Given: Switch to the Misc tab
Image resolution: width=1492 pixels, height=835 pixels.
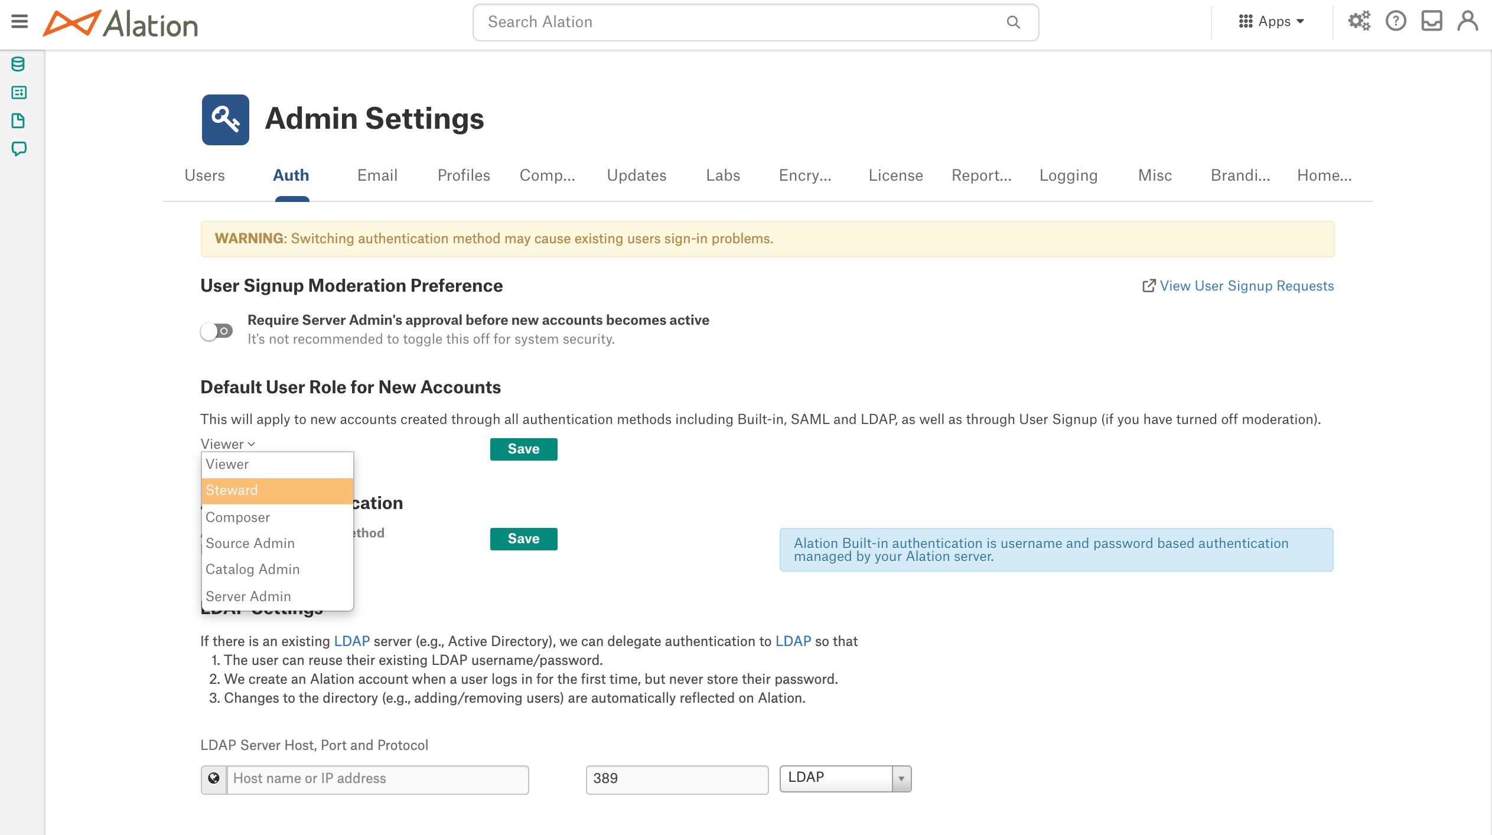Looking at the screenshot, I should pos(1155,175).
